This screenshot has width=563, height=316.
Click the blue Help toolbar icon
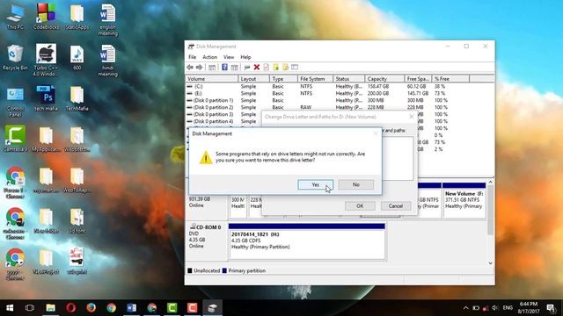224,67
